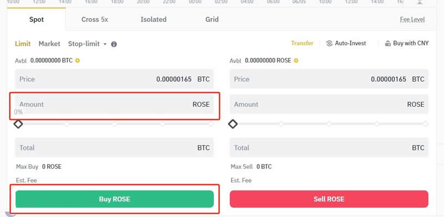Viewport: 444px width, 217px height.
Task: Click the yellow Transfer link
Action: click(x=302, y=43)
